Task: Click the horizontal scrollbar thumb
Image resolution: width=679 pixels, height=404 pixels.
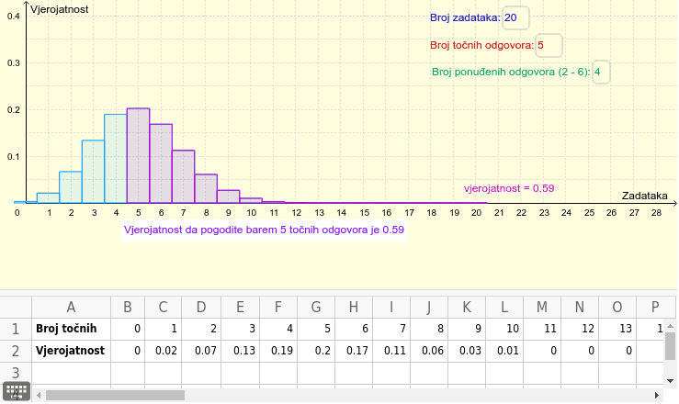Action: [115, 395]
